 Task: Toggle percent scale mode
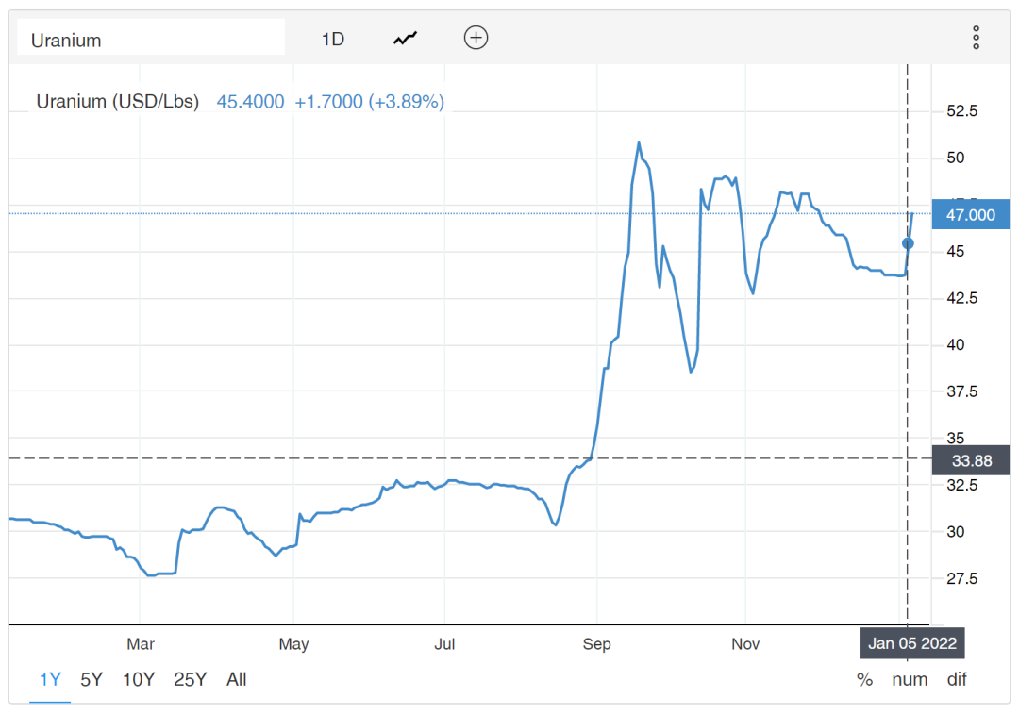tap(864, 680)
